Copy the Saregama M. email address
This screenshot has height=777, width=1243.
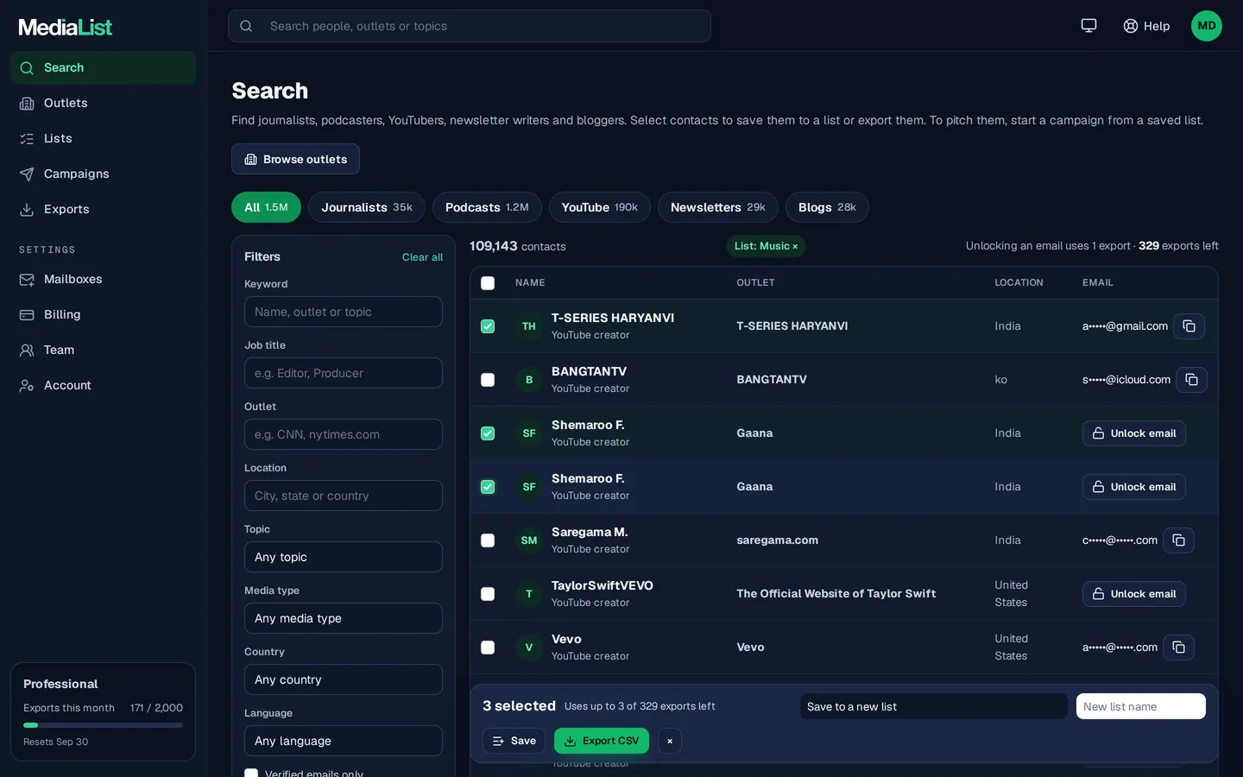tap(1178, 540)
